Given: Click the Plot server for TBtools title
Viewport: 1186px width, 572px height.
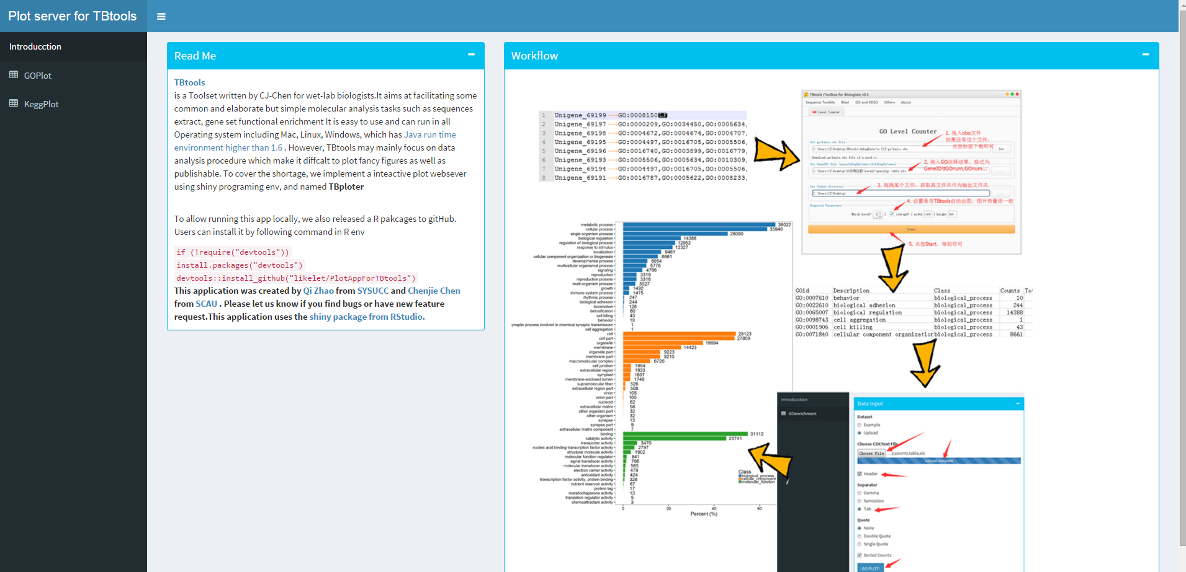Looking at the screenshot, I should coord(73,16).
